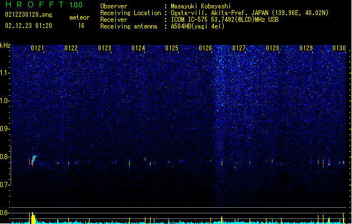Click the kHz axis unit label
Screen dimensions: 352x224
pyautogui.click(x=5, y=45)
